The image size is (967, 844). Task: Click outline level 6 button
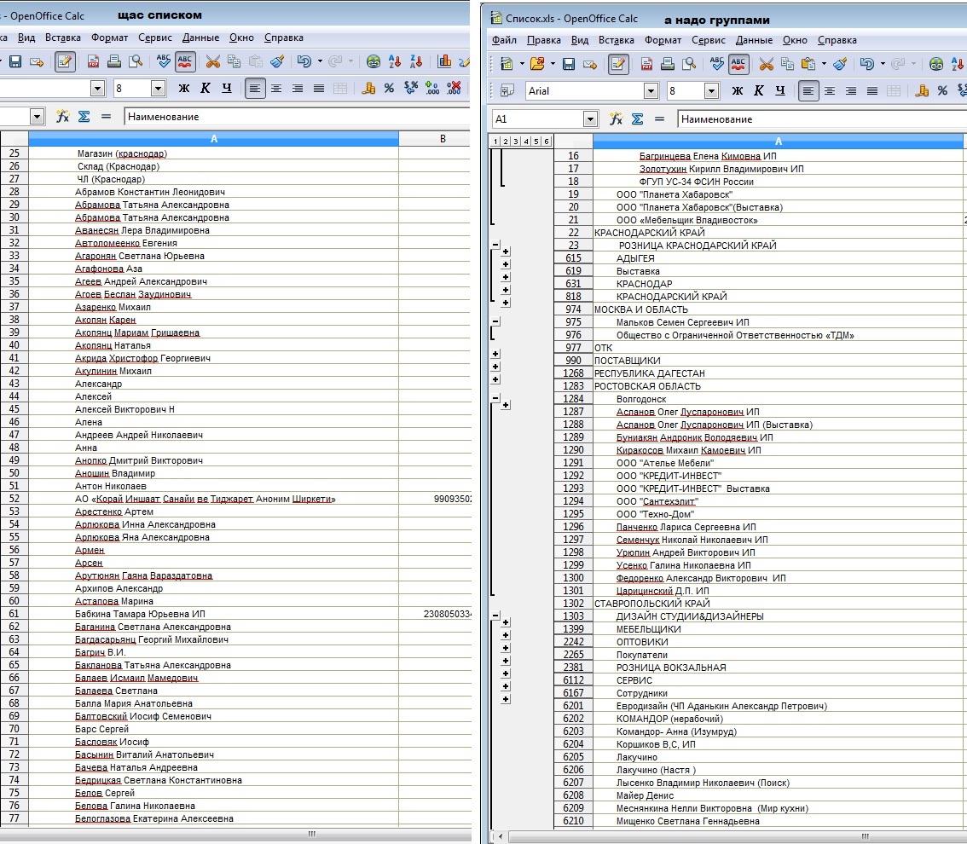[546, 142]
